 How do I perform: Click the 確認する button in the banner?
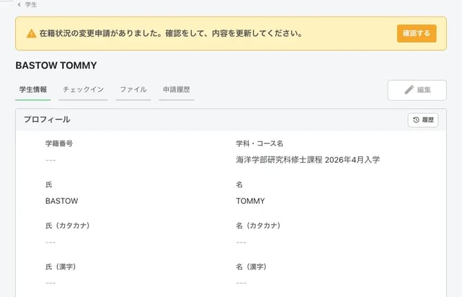416,33
